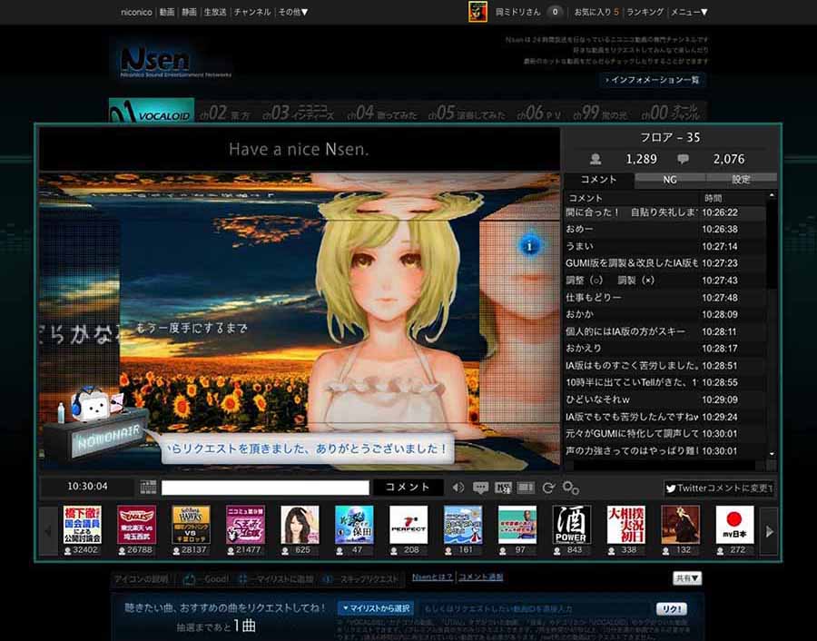
Task: Click the Nsen logo
Action: (154, 59)
